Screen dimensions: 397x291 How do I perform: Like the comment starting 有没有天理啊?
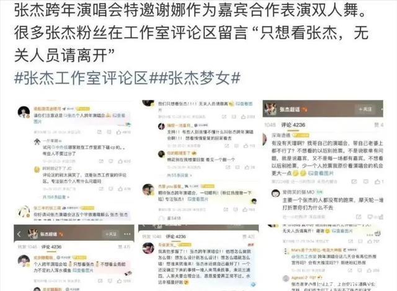coord(379,182)
